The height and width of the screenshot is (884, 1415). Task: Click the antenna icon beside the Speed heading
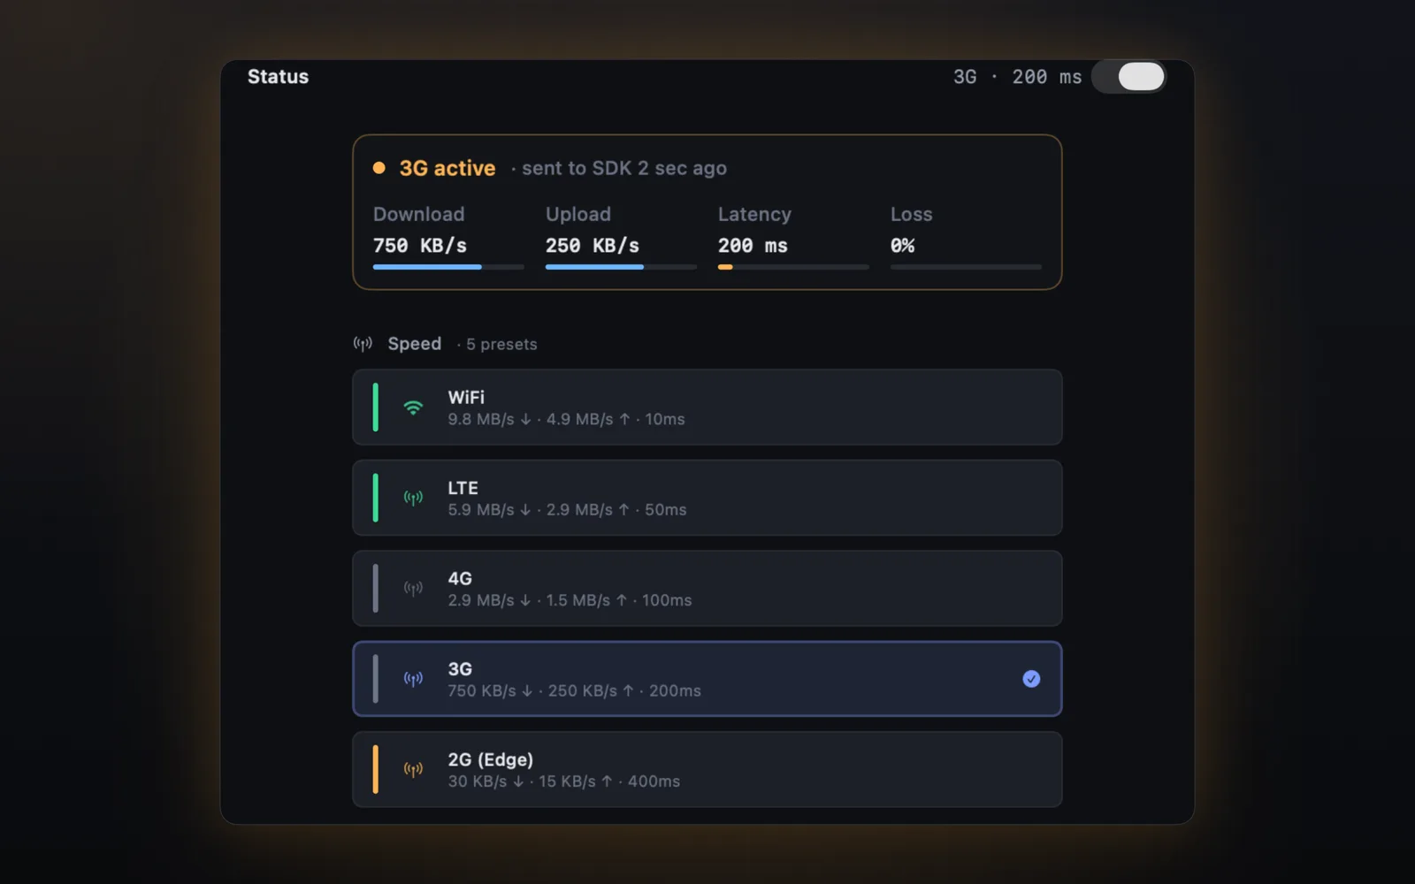click(x=363, y=344)
